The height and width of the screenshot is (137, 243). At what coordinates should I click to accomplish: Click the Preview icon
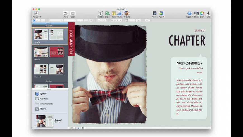click(155, 13)
